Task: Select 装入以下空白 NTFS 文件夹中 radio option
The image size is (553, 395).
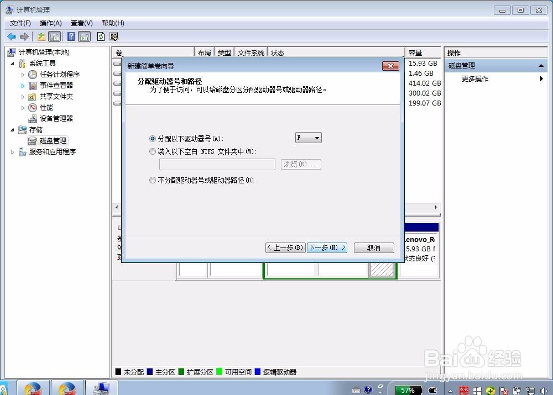Action: click(x=153, y=151)
